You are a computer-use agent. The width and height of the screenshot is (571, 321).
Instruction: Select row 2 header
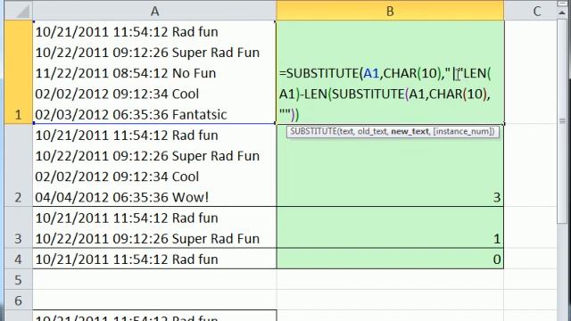[18, 165]
